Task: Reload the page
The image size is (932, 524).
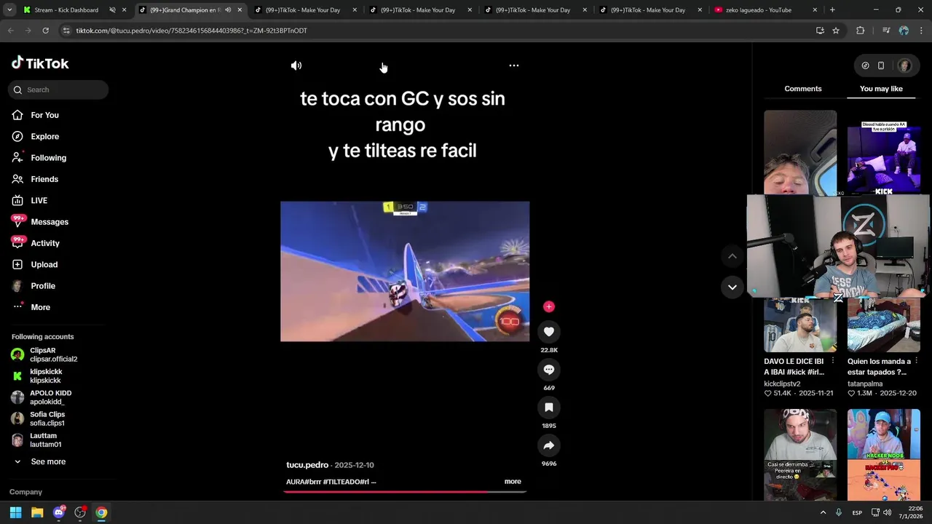Action: pyautogui.click(x=45, y=31)
